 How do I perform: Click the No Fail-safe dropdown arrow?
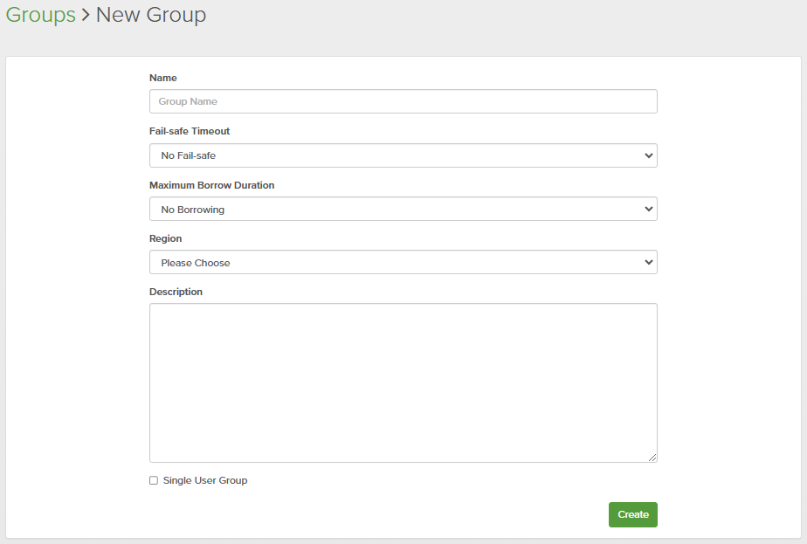(648, 155)
